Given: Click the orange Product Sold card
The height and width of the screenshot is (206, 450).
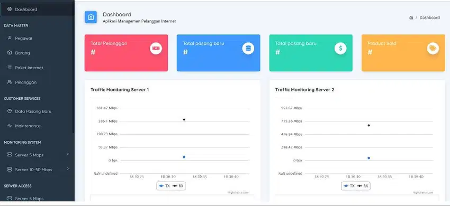Looking at the screenshot, I should click(x=403, y=53).
